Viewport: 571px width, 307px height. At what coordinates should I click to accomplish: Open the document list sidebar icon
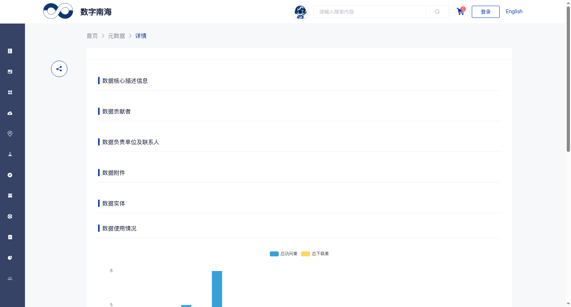click(x=10, y=51)
